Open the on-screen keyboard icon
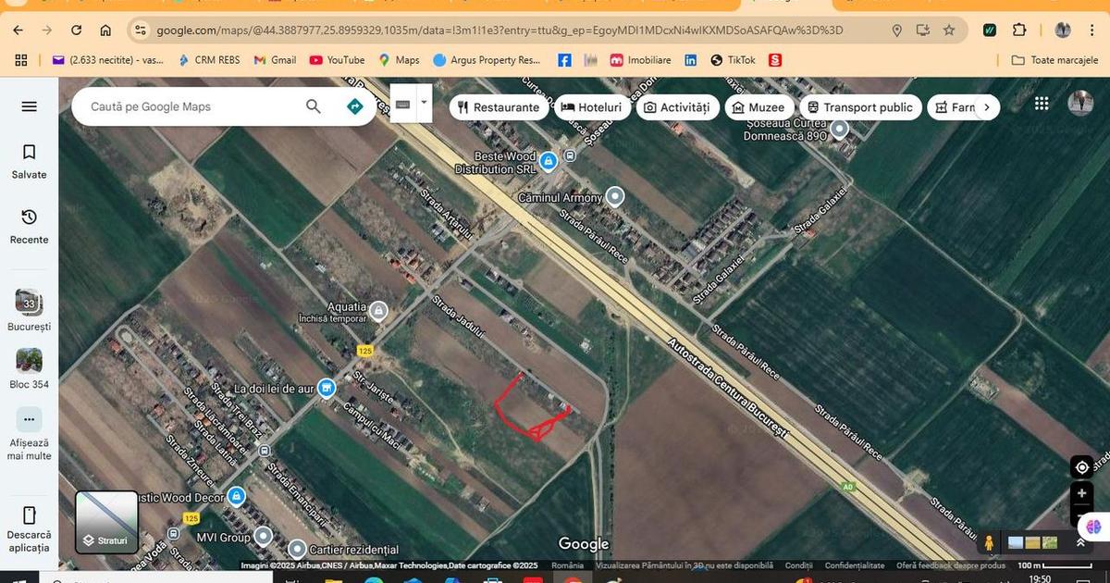 pos(402,104)
